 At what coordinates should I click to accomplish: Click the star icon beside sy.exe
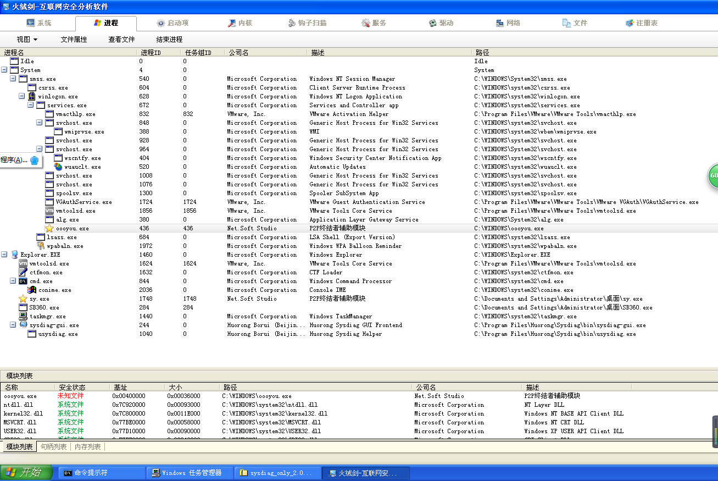[23, 298]
